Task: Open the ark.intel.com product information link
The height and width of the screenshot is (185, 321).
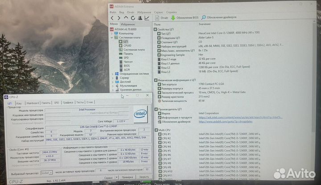Action: coord(241,117)
